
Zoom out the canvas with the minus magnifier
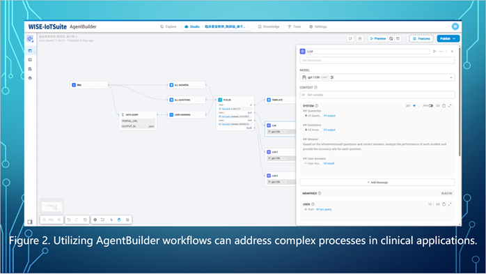[x=45, y=220]
